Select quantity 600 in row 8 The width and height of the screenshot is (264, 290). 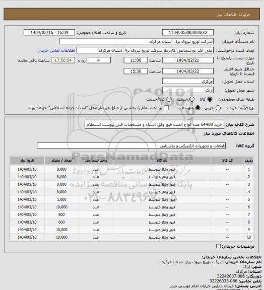point(61,222)
